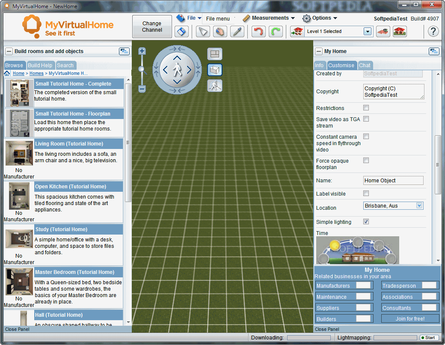Click the lightmapping Start button
This screenshot has width=445, height=345.
pyautogui.click(x=429, y=338)
